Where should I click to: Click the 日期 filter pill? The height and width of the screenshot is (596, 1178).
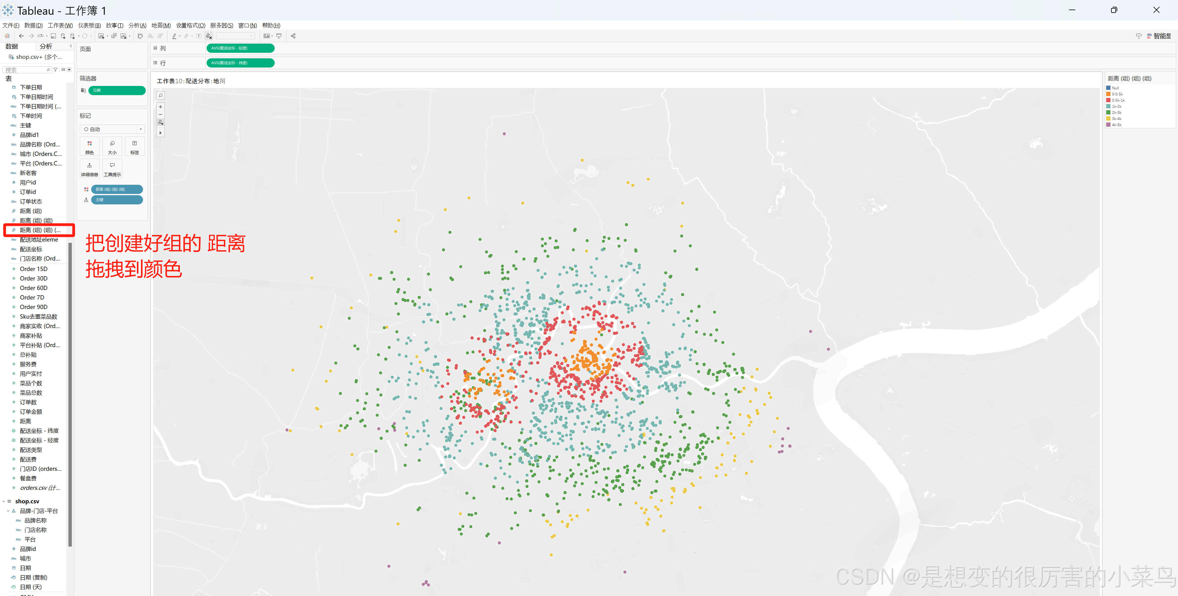pyautogui.click(x=117, y=91)
